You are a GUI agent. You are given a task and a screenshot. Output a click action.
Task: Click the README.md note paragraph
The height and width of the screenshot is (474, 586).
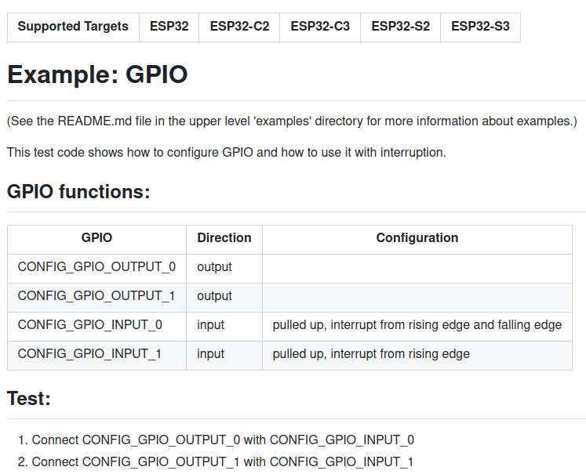[x=292, y=121]
